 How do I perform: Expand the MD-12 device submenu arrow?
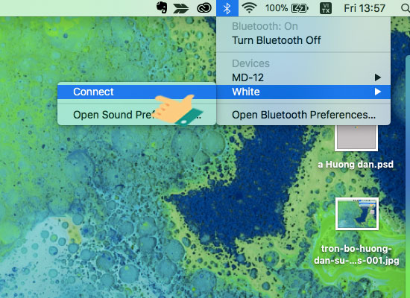pyautogui.click(x=377, y=77)
